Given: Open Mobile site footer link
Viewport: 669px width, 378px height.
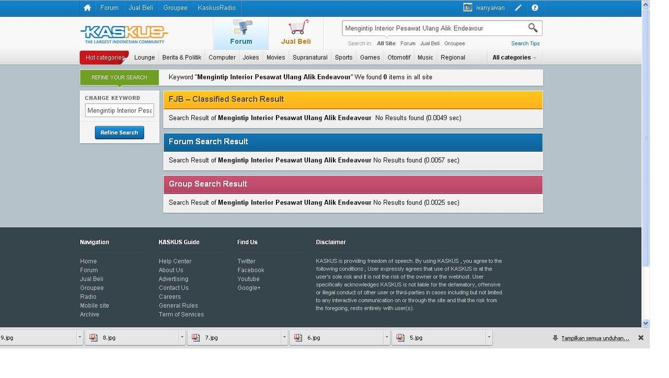Looking at the screenshot, I should pyautogui.click(x=95, y=306).
